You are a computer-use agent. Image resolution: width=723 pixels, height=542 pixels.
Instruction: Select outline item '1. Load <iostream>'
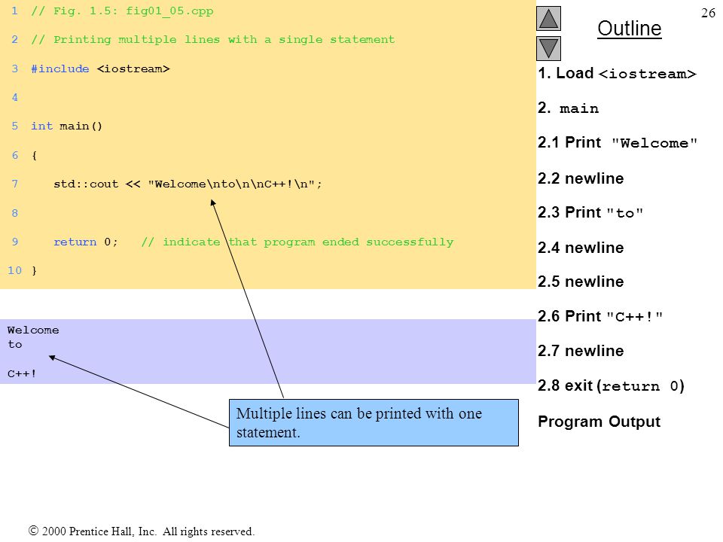point(617,73)
